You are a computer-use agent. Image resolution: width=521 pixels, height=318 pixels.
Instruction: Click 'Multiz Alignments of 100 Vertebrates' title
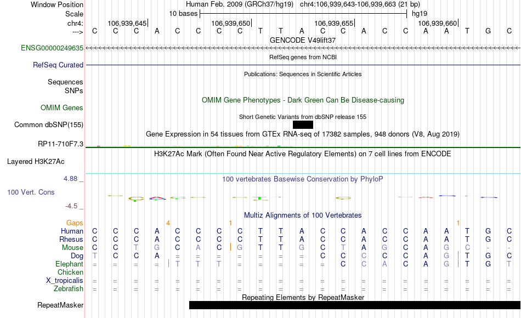tap(303, 215)
